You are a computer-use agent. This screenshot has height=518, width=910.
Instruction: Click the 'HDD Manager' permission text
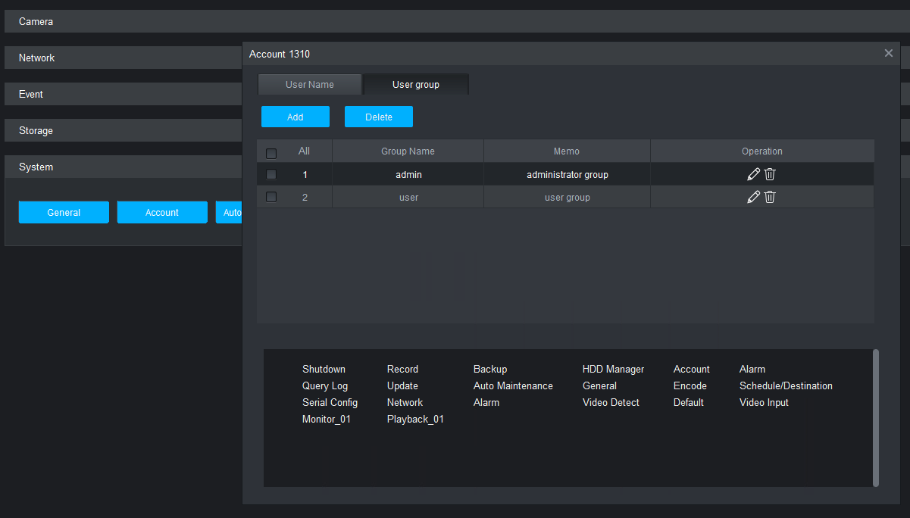pyautogui.click(x=613, y=370)
